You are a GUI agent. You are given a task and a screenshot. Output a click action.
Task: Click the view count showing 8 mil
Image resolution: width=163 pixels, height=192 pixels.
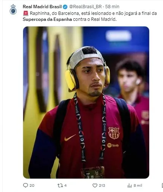pyautogui.click(x=138, y=185)
